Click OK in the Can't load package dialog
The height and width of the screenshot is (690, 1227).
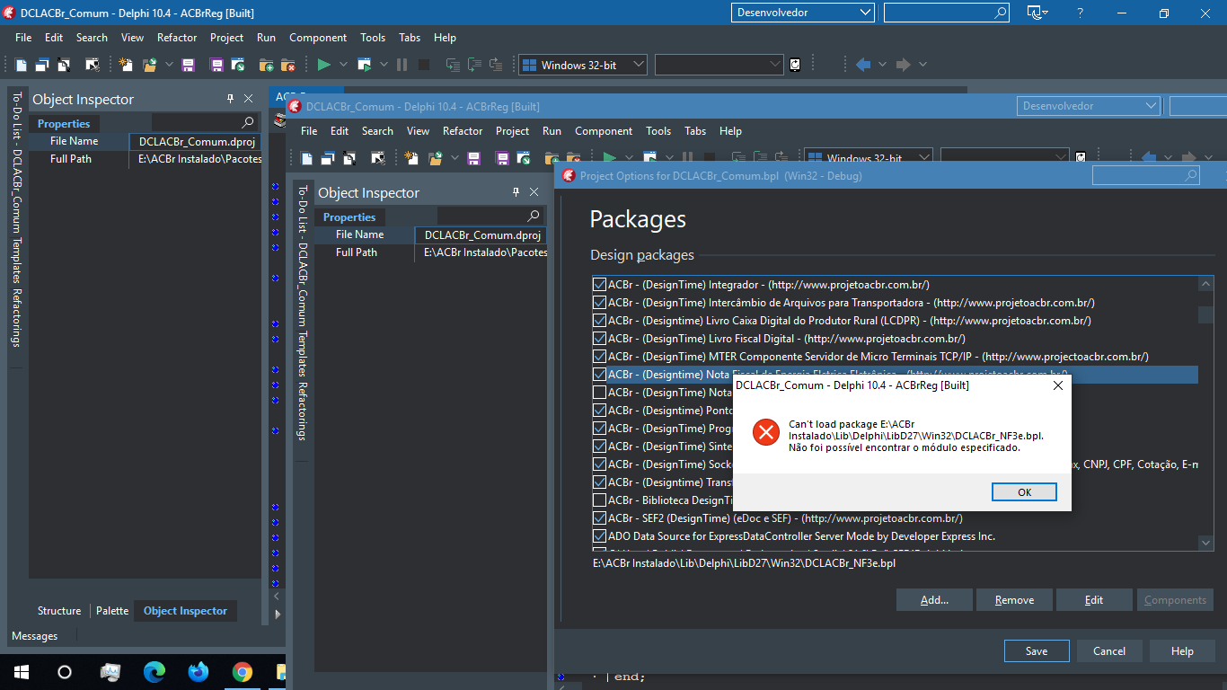pos(1024,491)
